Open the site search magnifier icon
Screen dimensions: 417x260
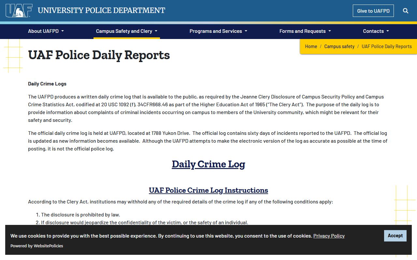(406, 11)
